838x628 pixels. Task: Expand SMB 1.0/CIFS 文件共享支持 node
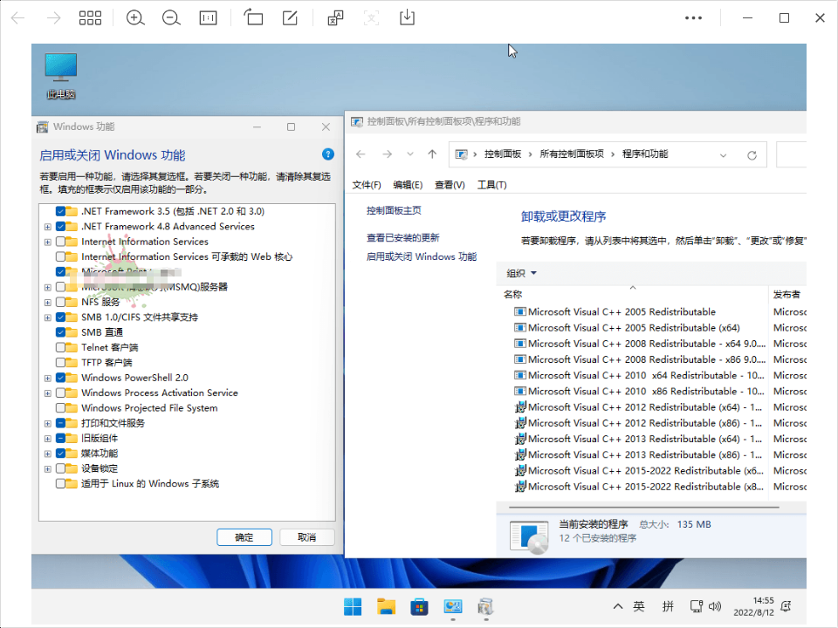[x=47, y=317]
